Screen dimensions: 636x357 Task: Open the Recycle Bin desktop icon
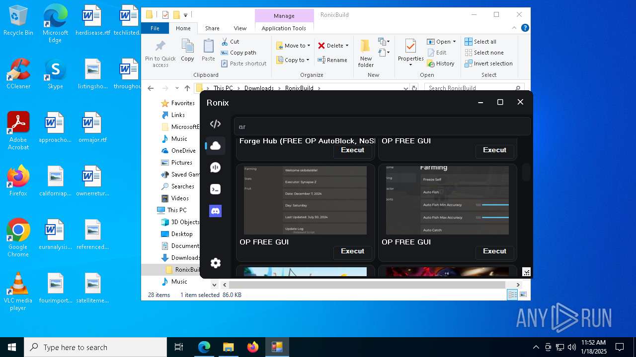(18, 21)
